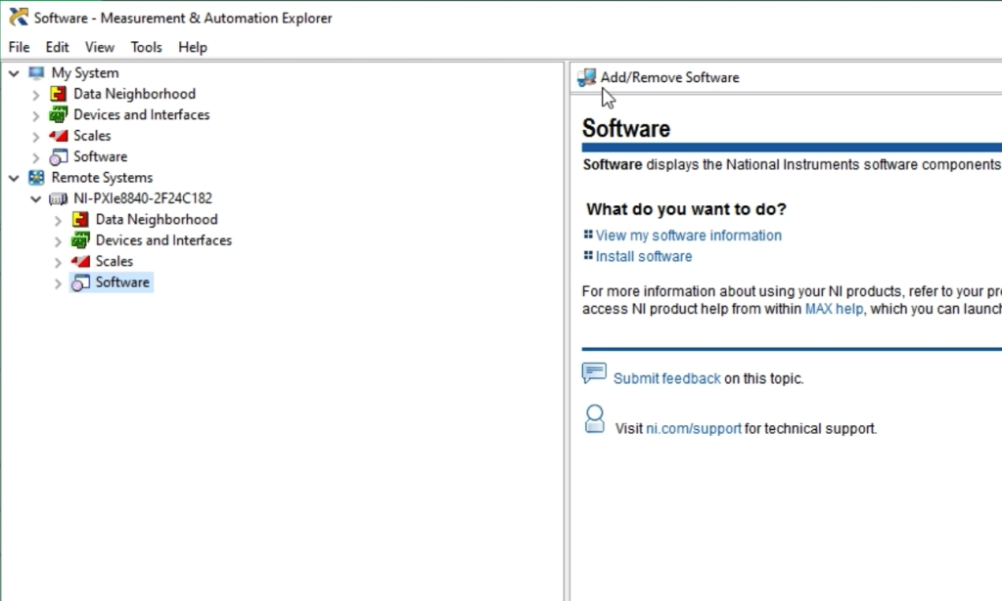
Task: Expand Data Neighborhood under NI-PXIe8840
Action: click(58, 221)
